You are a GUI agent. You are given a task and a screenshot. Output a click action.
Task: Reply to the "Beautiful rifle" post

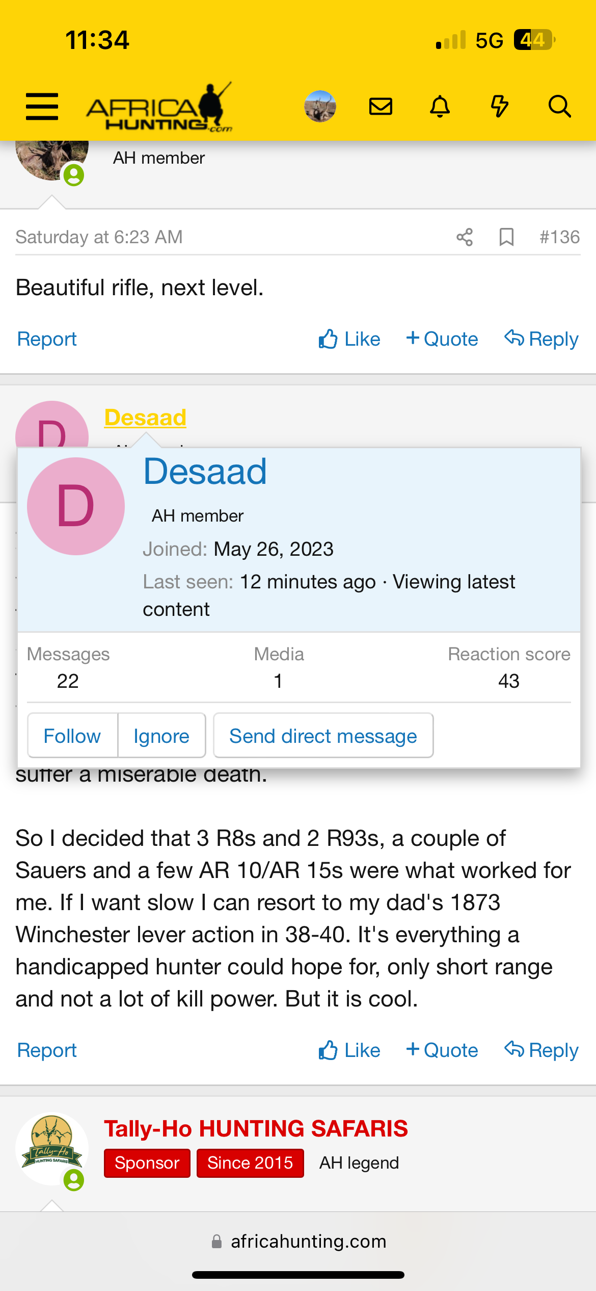coord(541,339)
